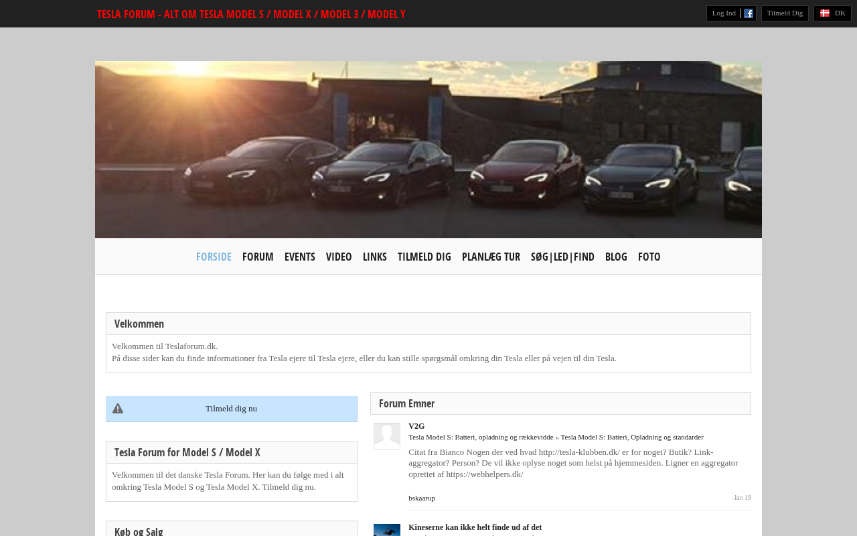
Task: Open 'Kineserne kan ikke helt finde ud af det' topic
Action: 475,527
